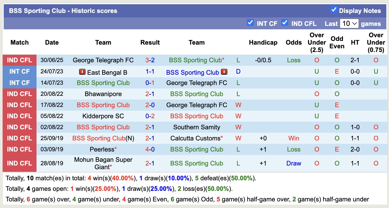Click the IND CFL label on the 30/06/25 row

20,60
